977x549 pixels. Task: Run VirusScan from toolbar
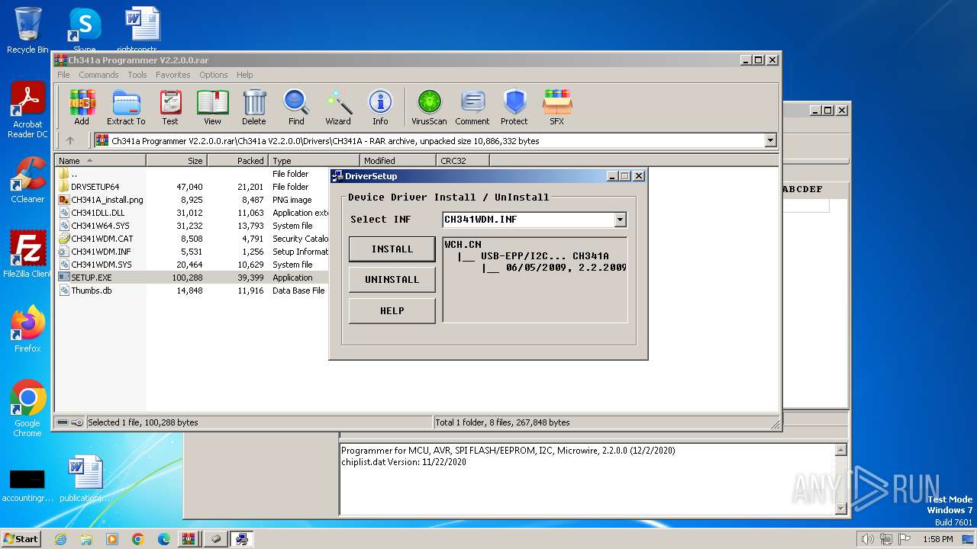coord(429,107)
